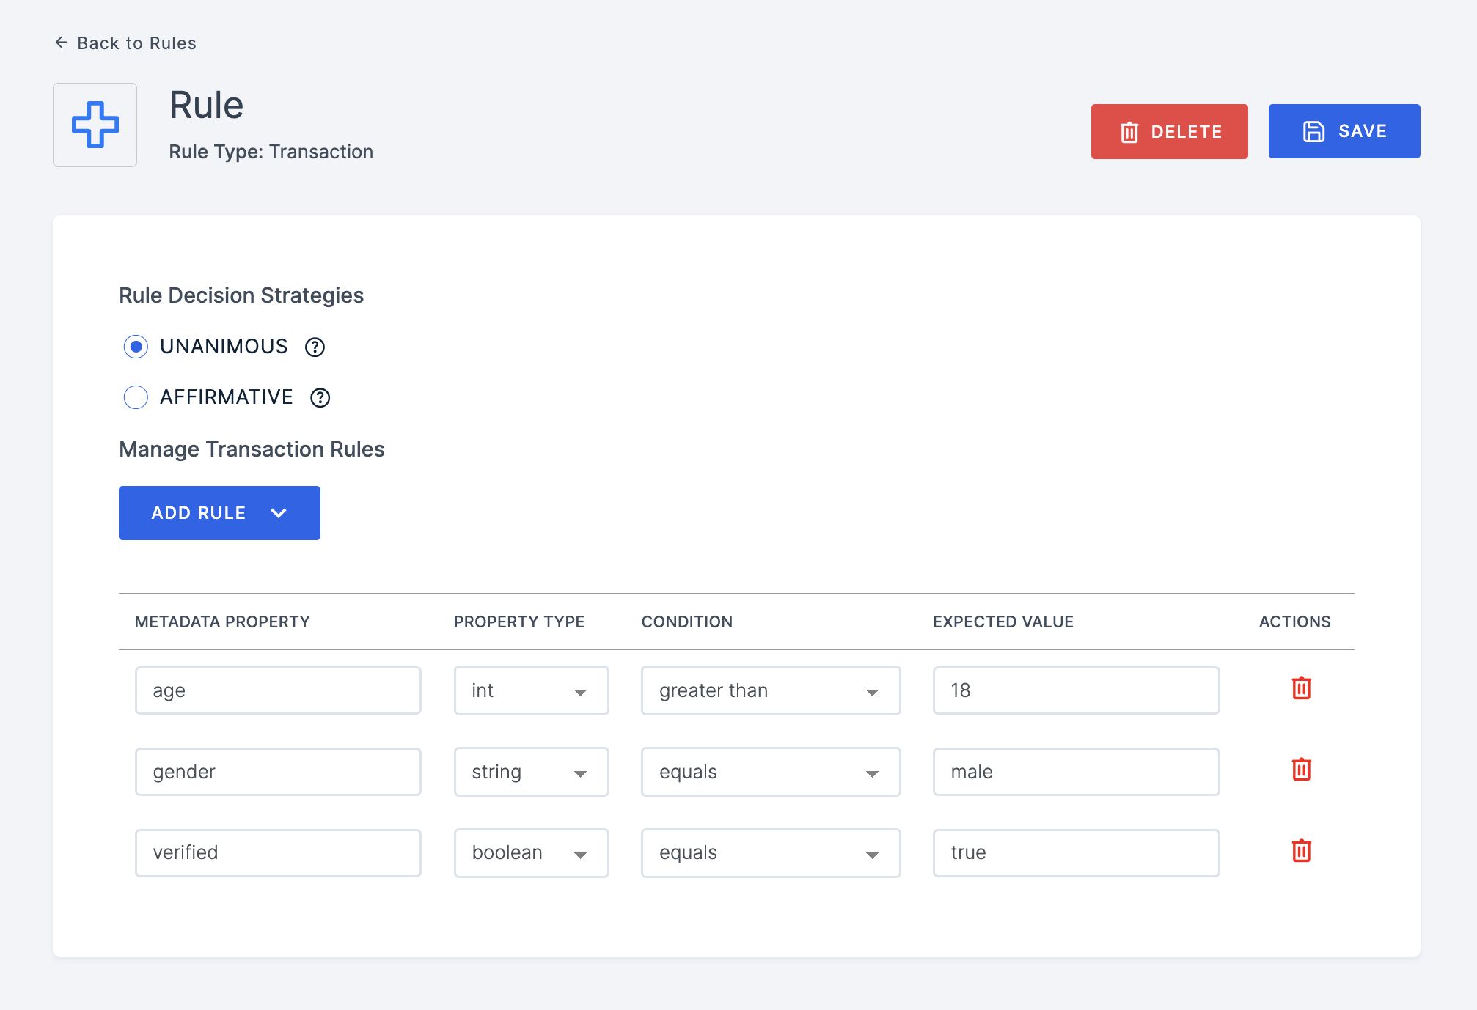Click the ADD RULE button
Viewport: 1477px width, 1010px height.
coord(219,513)
